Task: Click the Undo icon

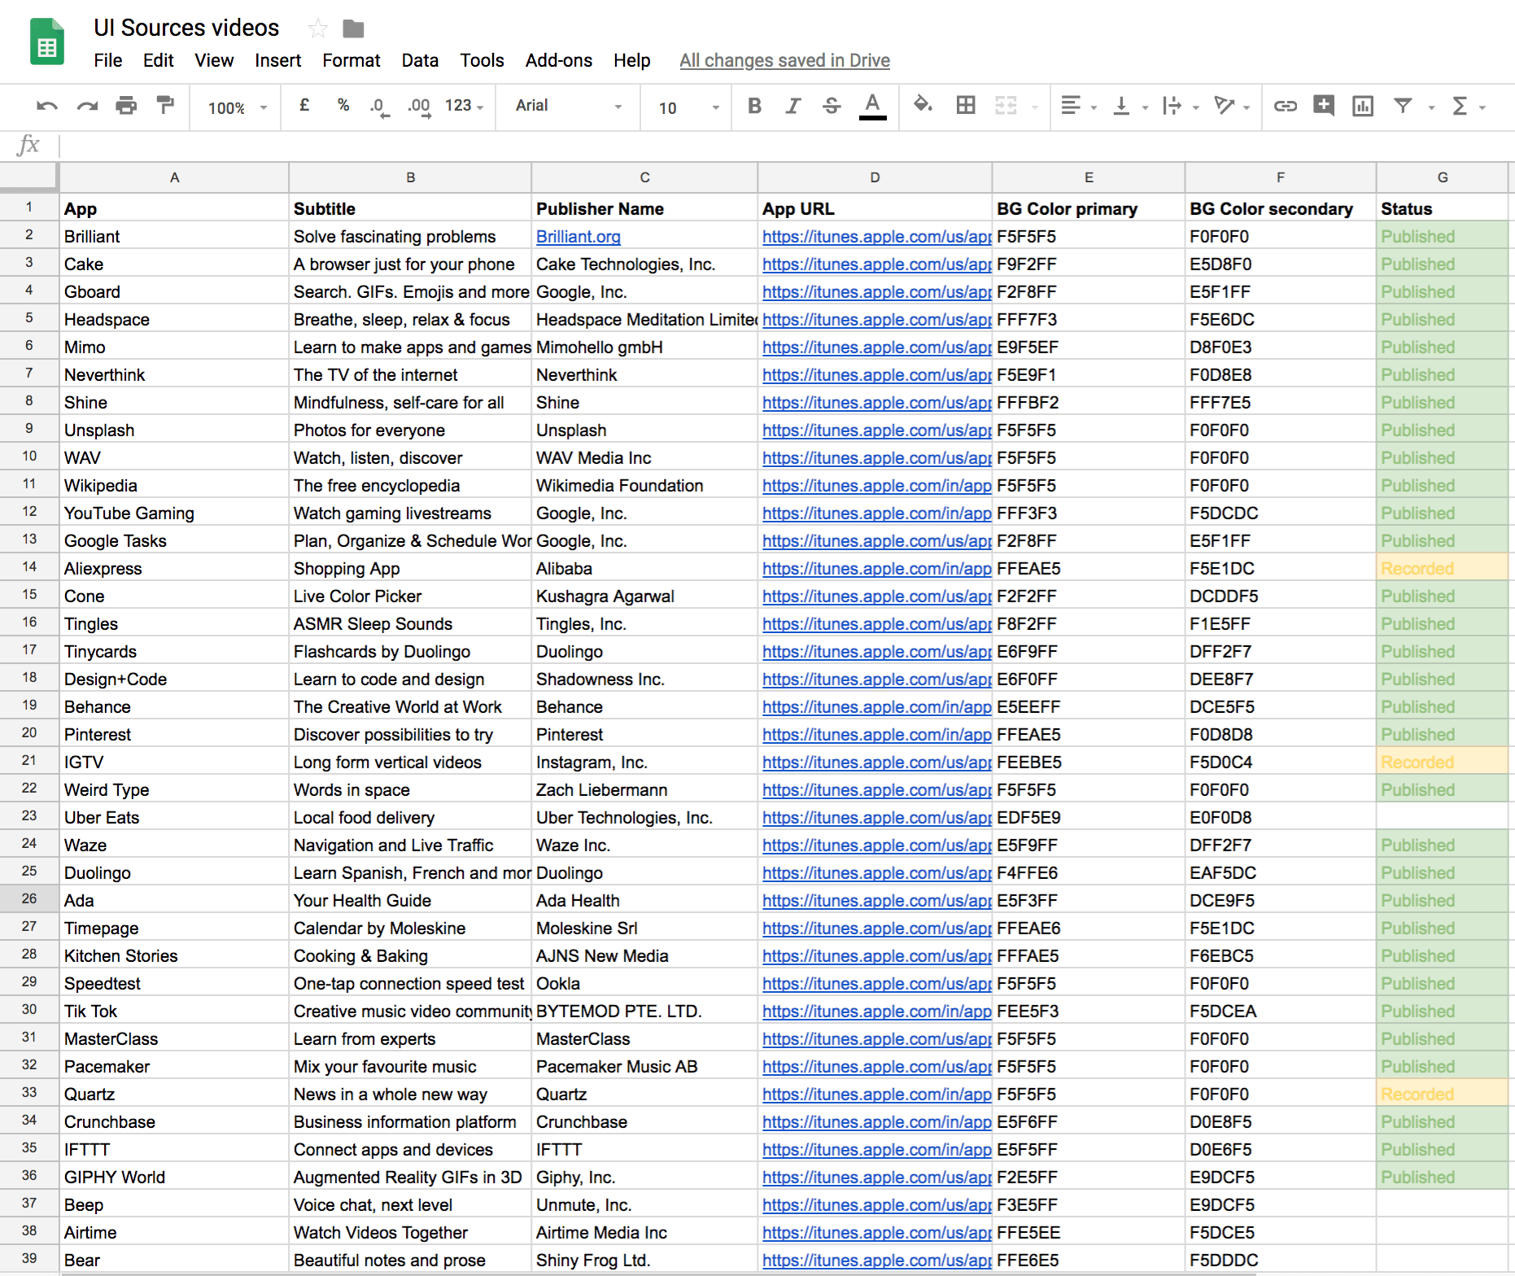Action: point(47,106)
